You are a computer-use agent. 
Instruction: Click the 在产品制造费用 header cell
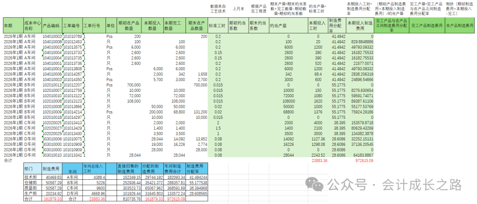459,25
